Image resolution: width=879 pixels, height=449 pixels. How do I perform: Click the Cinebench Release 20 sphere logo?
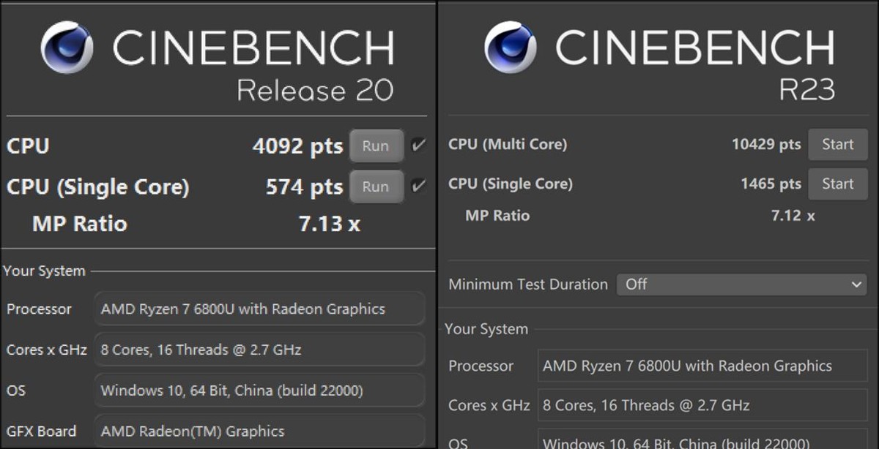point(67,48)
